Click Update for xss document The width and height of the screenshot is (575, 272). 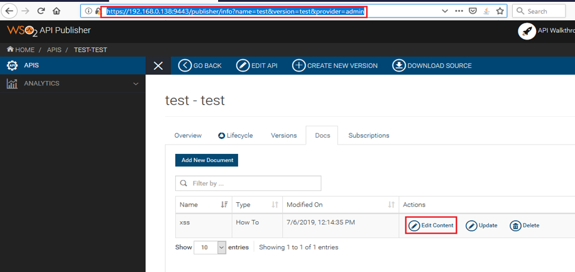click(481, 226)
